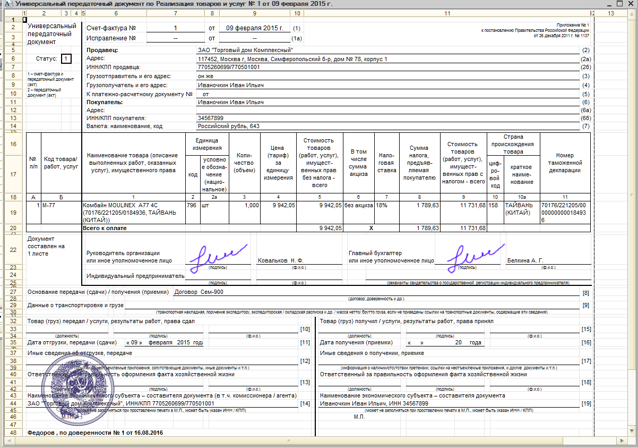Click the date cell 09 февраля 2015 г.

(254, 28)
